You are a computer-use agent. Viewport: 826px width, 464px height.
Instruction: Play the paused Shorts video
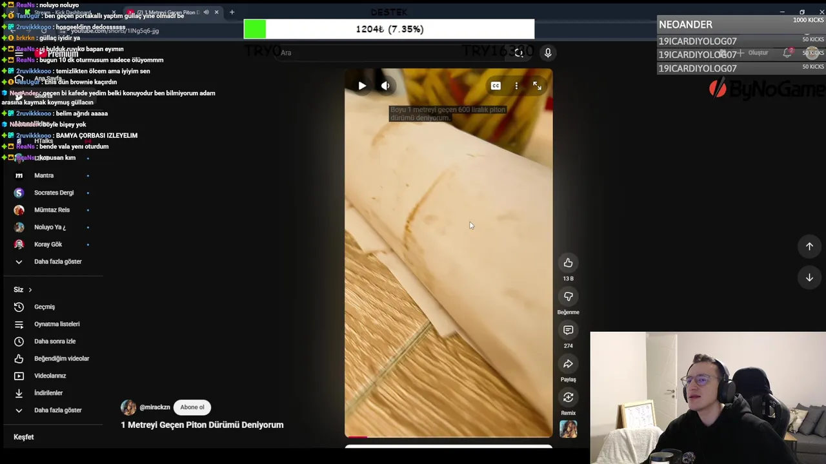click(362, 86)
